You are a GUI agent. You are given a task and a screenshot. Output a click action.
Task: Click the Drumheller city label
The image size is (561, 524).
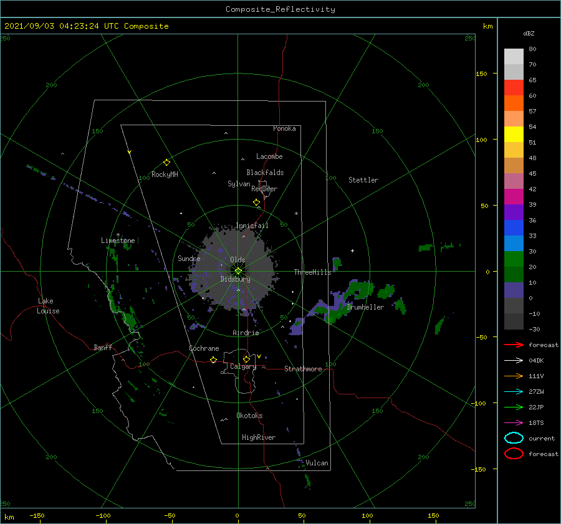365,307
